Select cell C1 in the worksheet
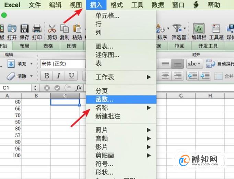The image size is (234, 179). pos(65,102)
